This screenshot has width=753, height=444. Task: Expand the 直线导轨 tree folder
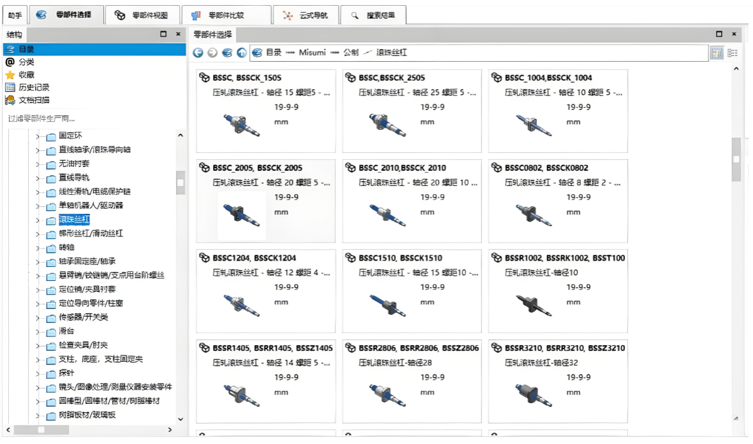tap(38, 178)
